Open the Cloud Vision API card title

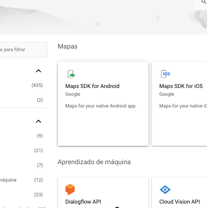[179, 202]
